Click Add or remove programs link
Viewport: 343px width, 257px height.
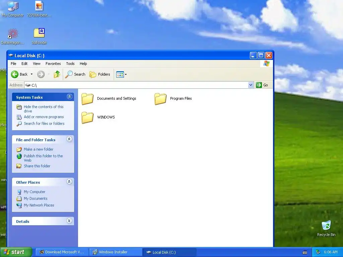click(44, 117)
